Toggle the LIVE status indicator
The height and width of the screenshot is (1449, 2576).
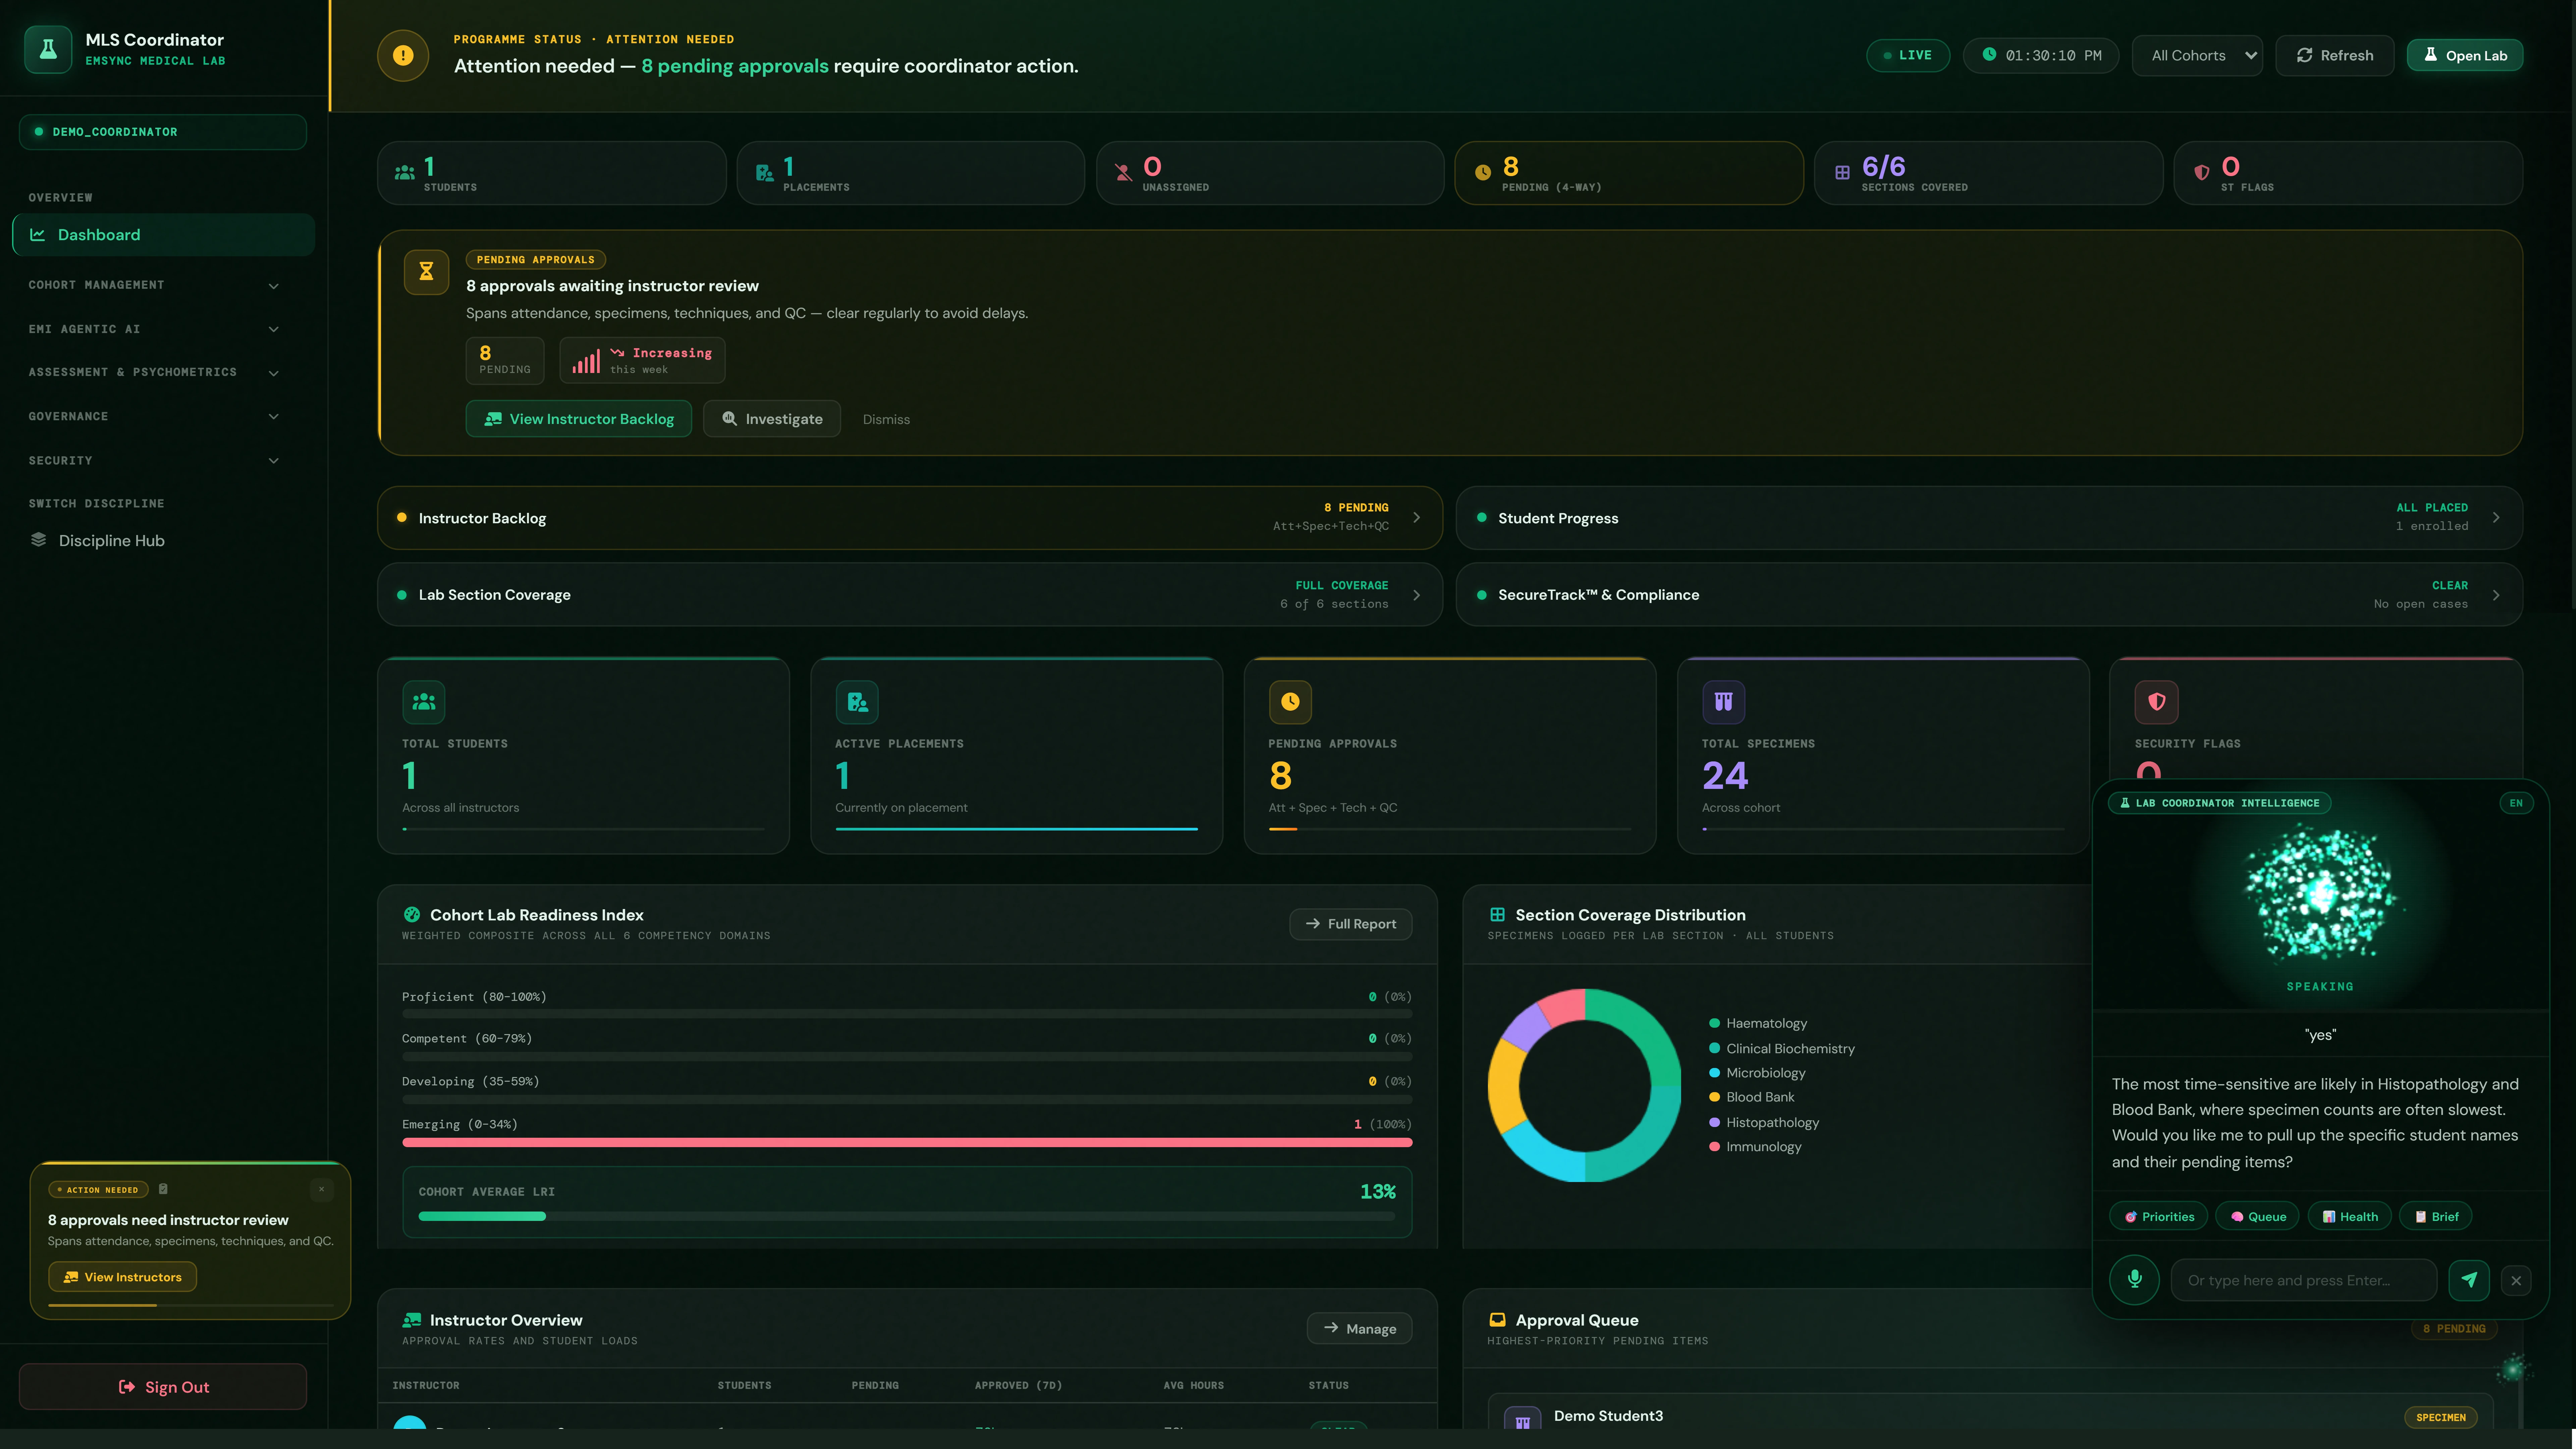(x=1908, y=55)
